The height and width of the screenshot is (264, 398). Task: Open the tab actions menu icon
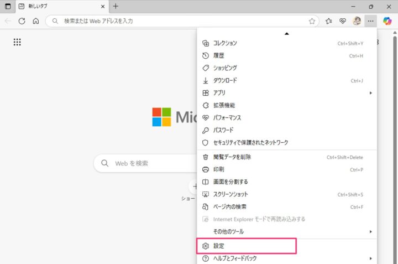(8, 6)
